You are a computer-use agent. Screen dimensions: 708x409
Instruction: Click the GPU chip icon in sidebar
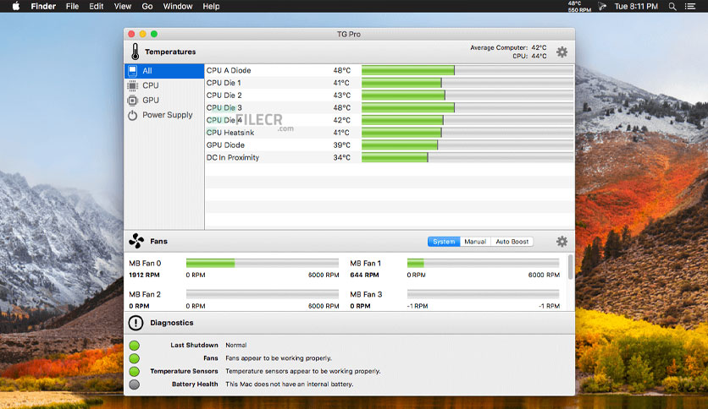(132, 101)
